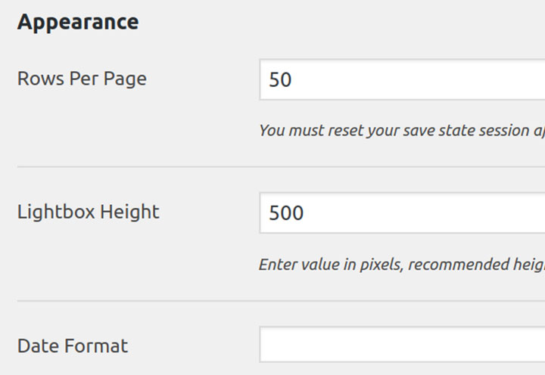The image size is (545, 375).
Task: Click the word 'pixels' in height hint
Action: coord(381,265)
